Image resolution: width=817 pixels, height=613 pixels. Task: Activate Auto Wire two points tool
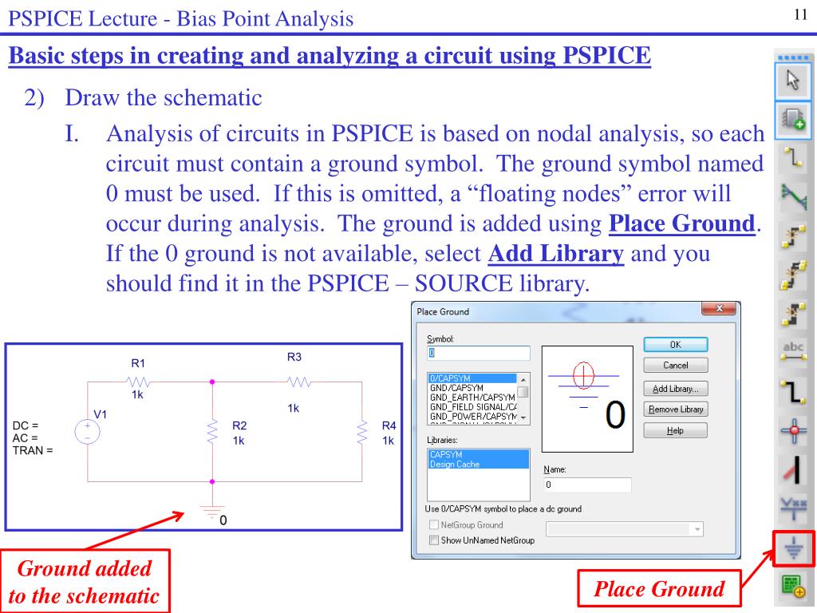793,235
